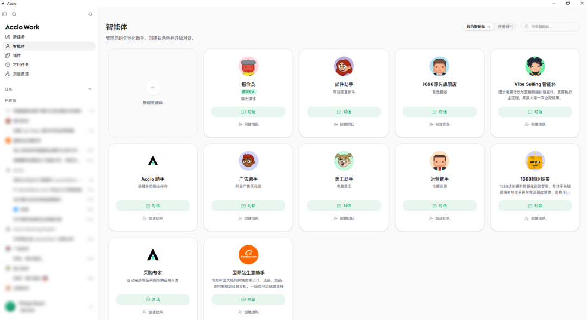Click the 已置顶 section label
The height and width of the screenshot is (320, 587).
[x=10, y=101]
